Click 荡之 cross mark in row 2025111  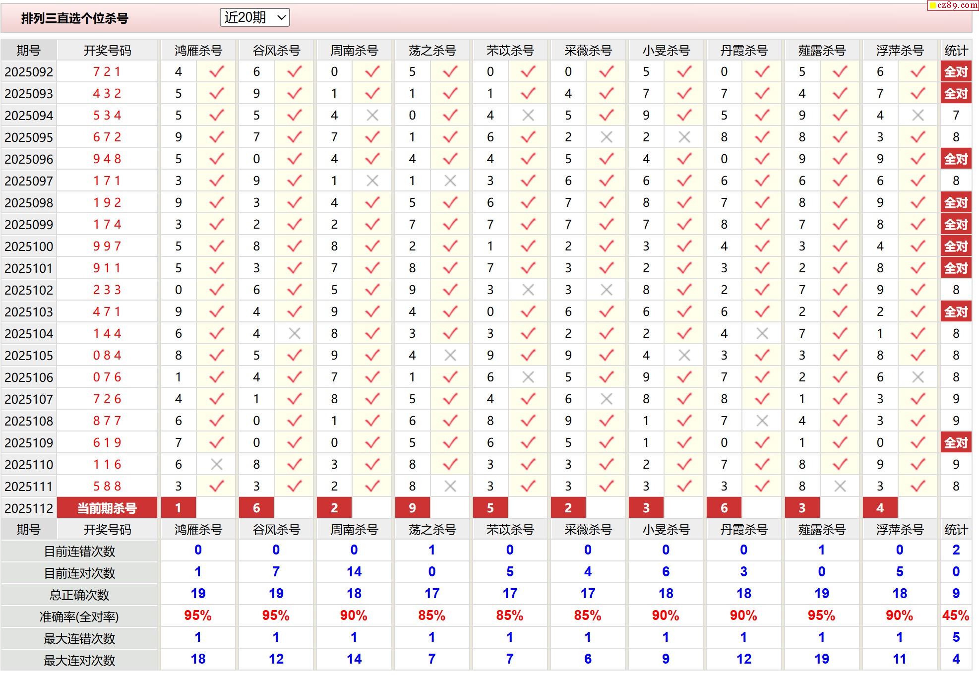[x=450, y=487]
